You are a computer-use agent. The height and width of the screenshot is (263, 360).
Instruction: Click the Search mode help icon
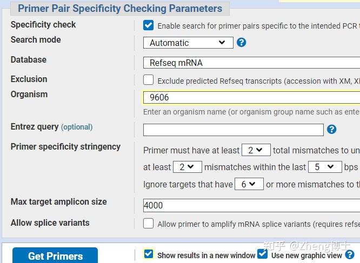pos(242,42)
